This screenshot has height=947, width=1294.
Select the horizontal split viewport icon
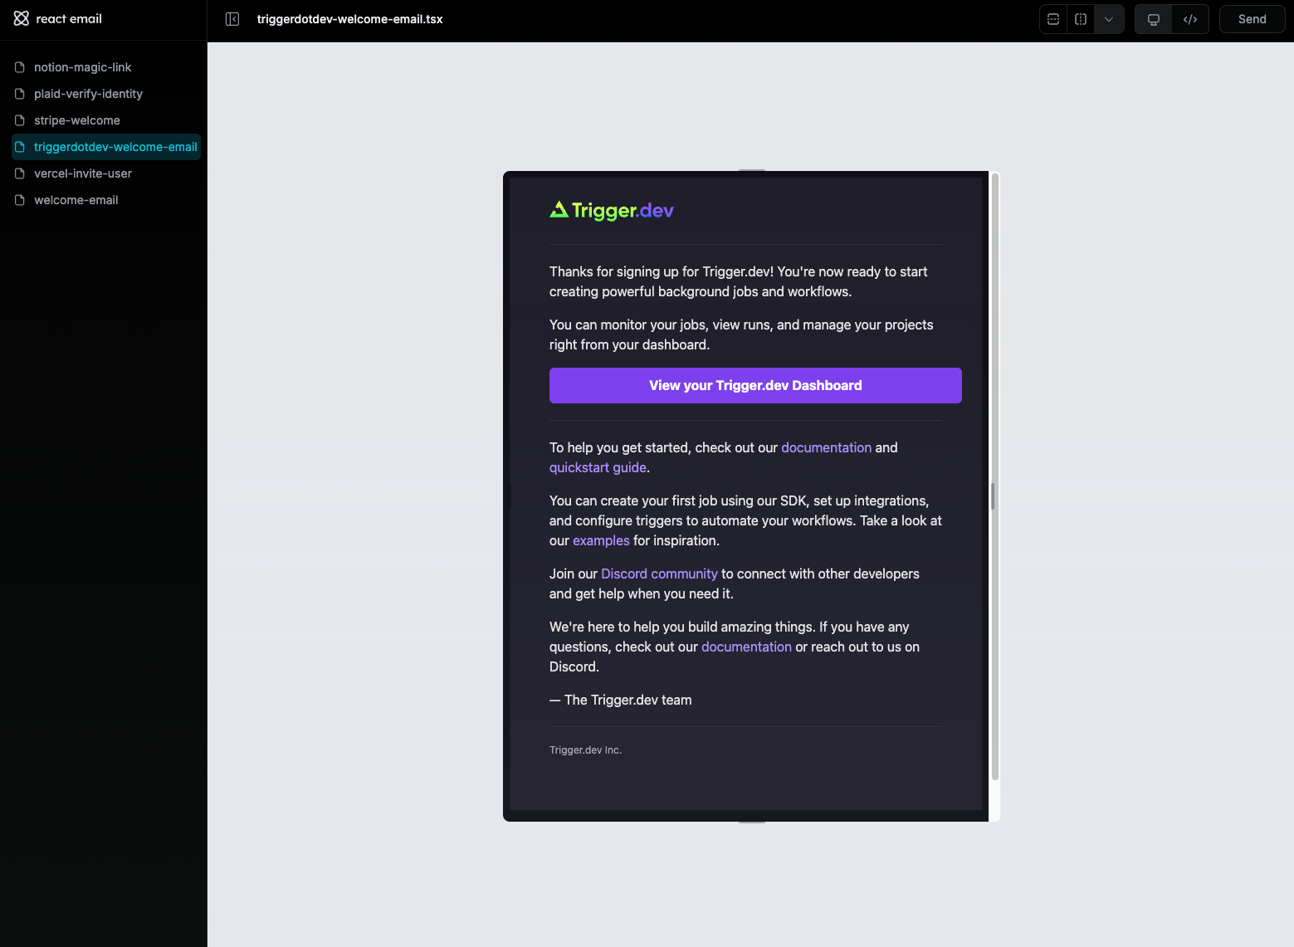[x=1053, y=19]
